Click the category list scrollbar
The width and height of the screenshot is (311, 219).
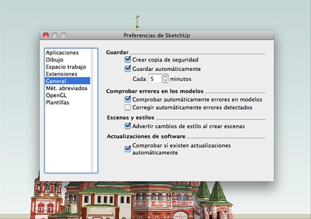click(x=94, y=110)
